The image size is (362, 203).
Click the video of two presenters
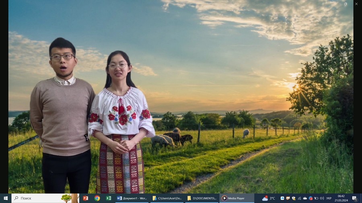(x=181, y=100)
